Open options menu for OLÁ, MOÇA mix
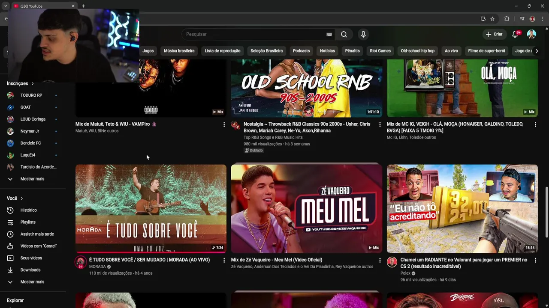The image size is (549, 308). pos(535,124)
